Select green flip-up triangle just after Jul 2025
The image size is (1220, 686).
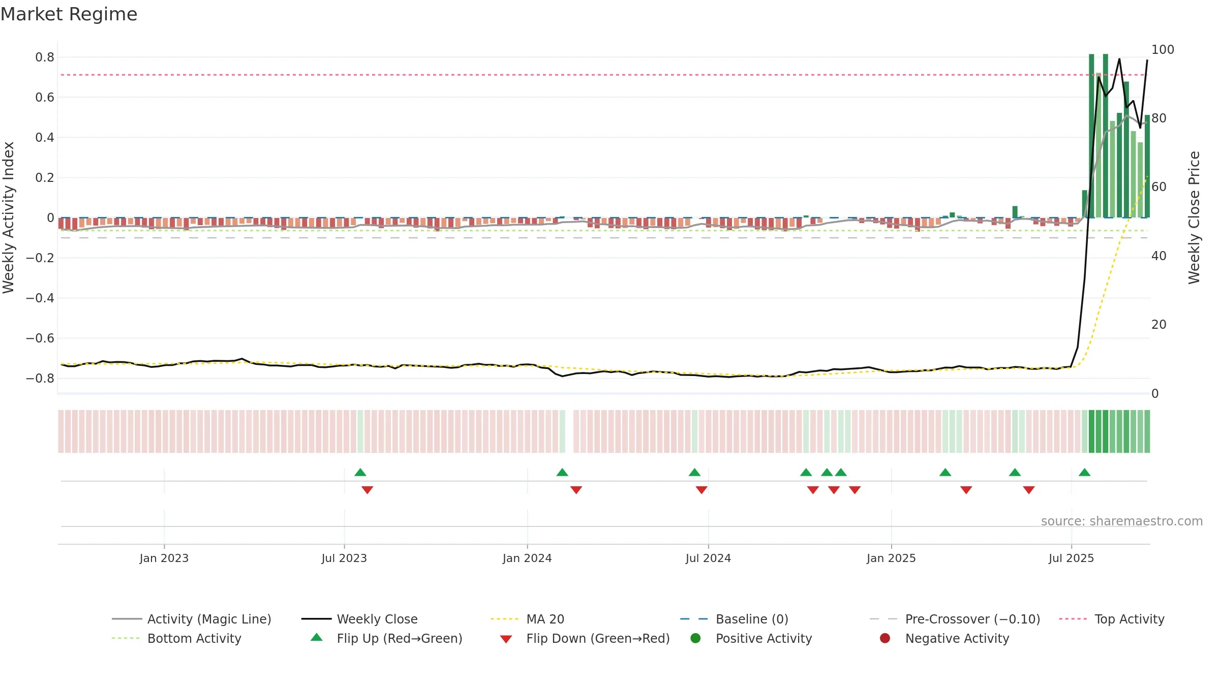click(1085, 473)
